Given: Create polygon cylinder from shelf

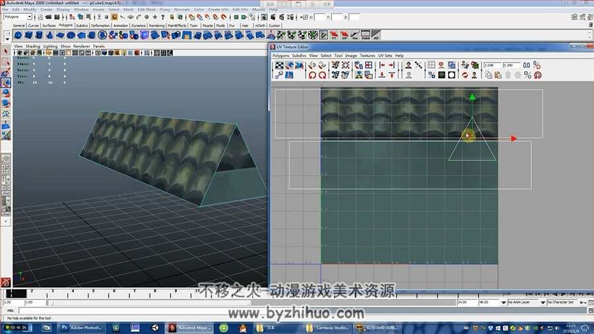Looking at the screenshot, I should click(x=39, y=35).
